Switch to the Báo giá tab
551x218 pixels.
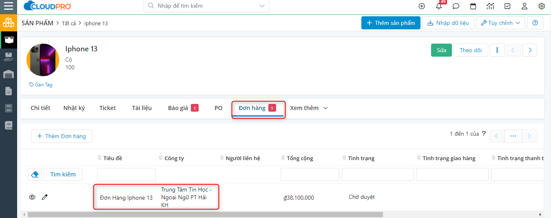coord(183,108)
